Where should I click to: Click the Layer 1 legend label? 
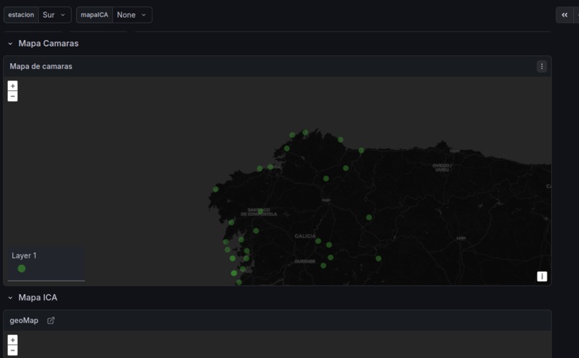coord(24,255)
